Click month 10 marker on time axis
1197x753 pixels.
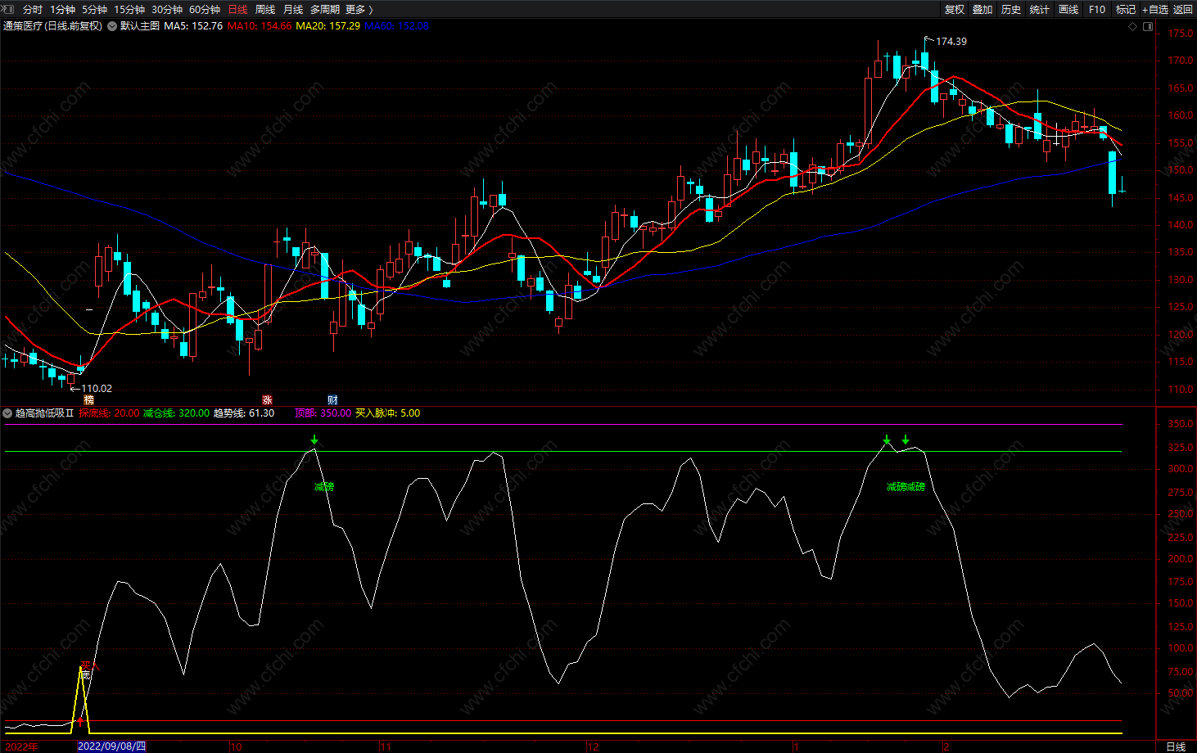tap(236, 746)
